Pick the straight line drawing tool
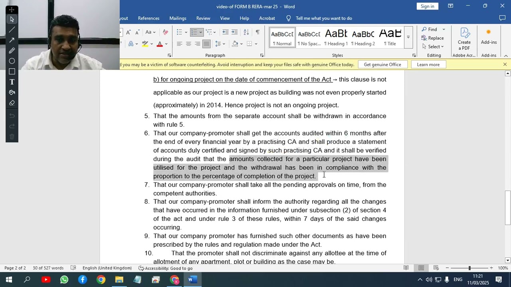511x287 pixels. coord(12,29)
